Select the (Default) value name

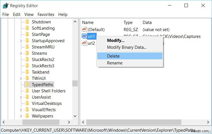(96, 29)
